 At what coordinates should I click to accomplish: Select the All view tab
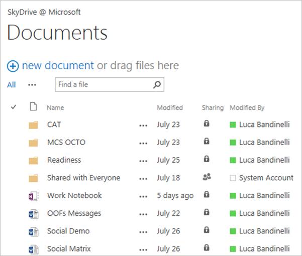(12, 85)
